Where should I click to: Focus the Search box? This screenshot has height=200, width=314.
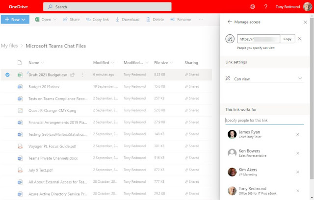(x=107, y=7)
